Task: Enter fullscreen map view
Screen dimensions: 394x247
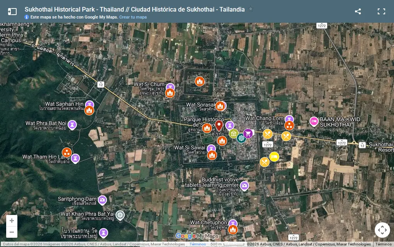Action: click(x=381, y=11)
